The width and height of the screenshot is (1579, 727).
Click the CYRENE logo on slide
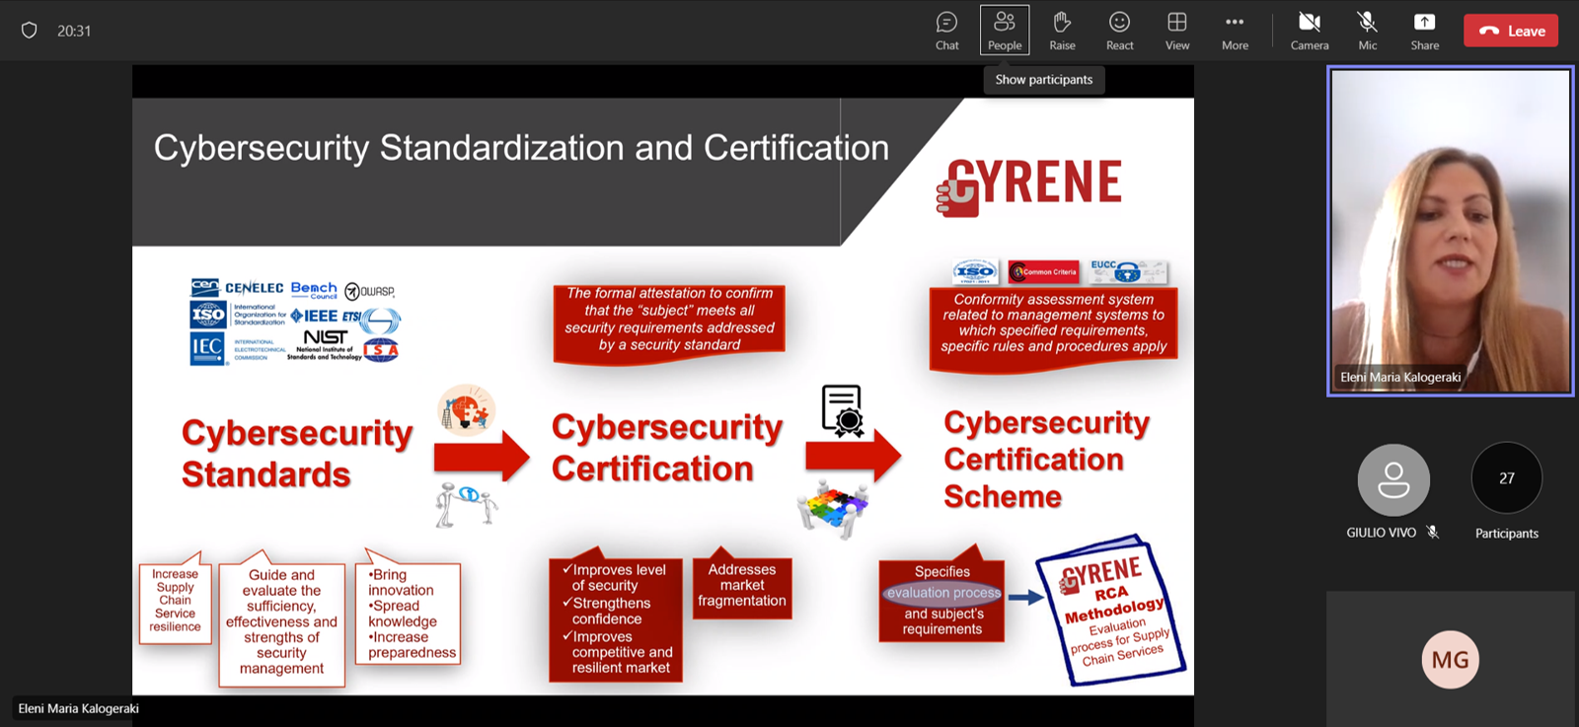1028,185
